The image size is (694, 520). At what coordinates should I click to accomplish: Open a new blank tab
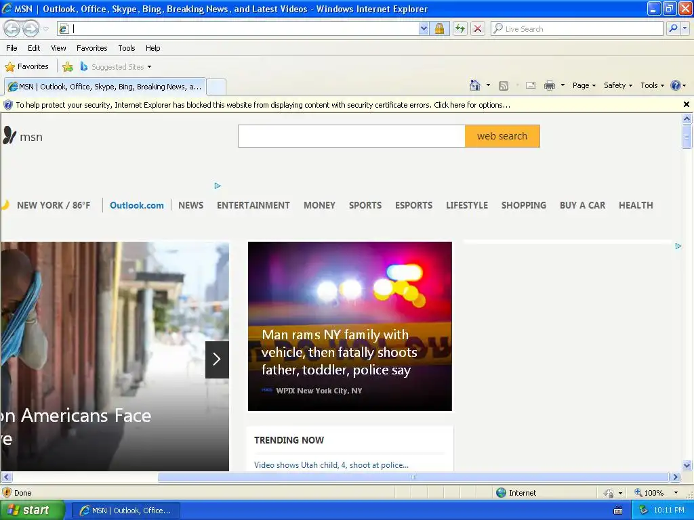[x=216, y=87]
